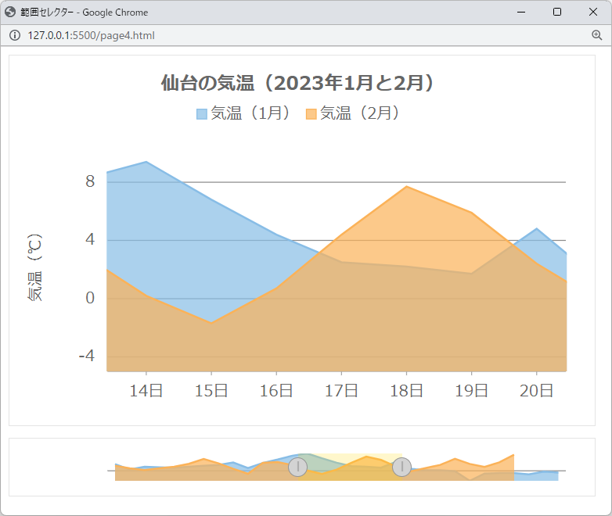Click the y-axis value 0
This screenshot has height=516, width=612.
(x=90, y=298)
